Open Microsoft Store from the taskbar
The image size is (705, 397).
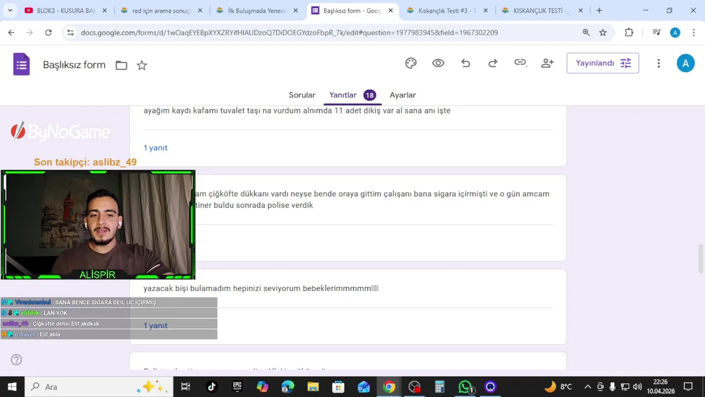338,387
